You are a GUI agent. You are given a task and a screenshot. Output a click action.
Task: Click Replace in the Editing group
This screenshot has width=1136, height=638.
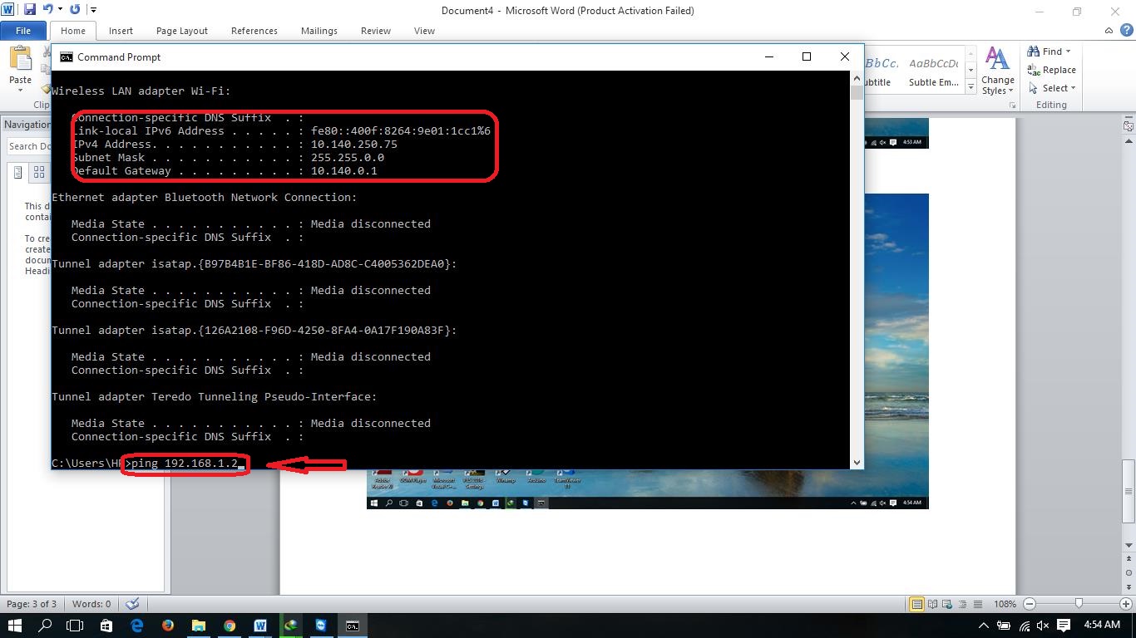(x=1051, y=70)
